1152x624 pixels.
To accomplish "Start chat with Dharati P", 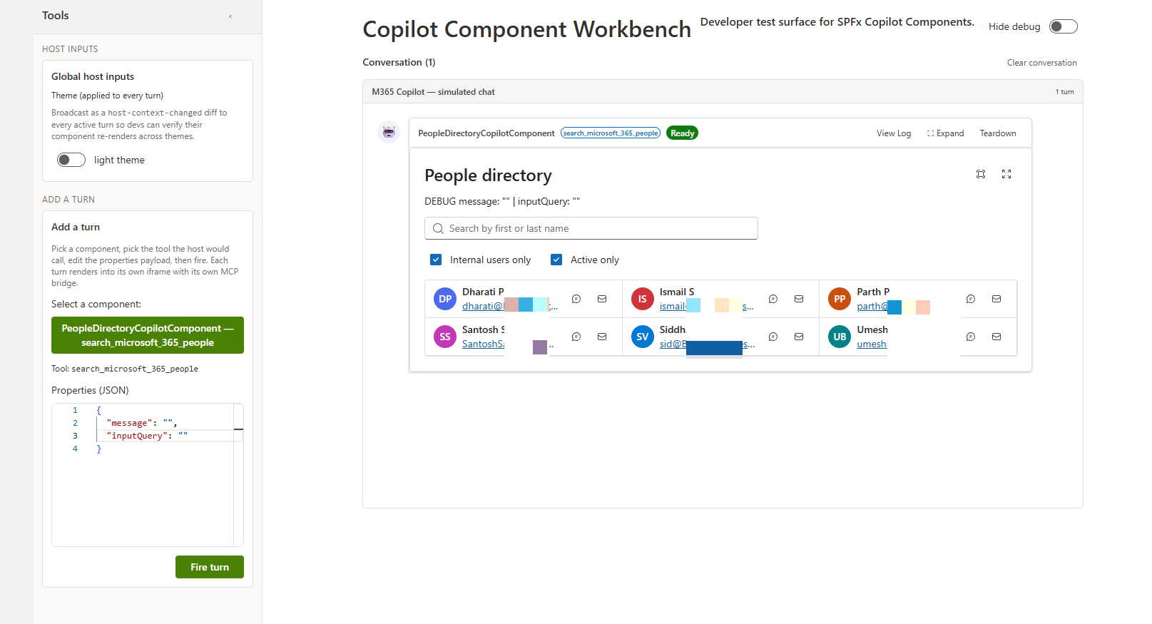I will [576, 299].
